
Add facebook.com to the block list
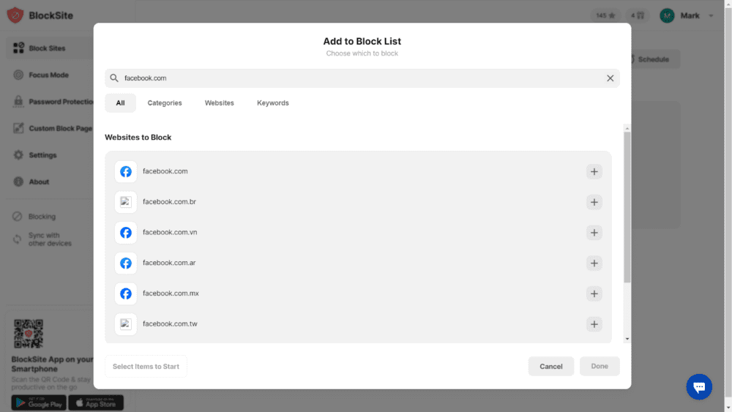[x=594, y=172]
